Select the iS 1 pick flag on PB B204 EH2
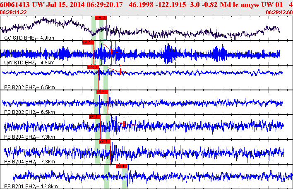 [x=104, y=141]
